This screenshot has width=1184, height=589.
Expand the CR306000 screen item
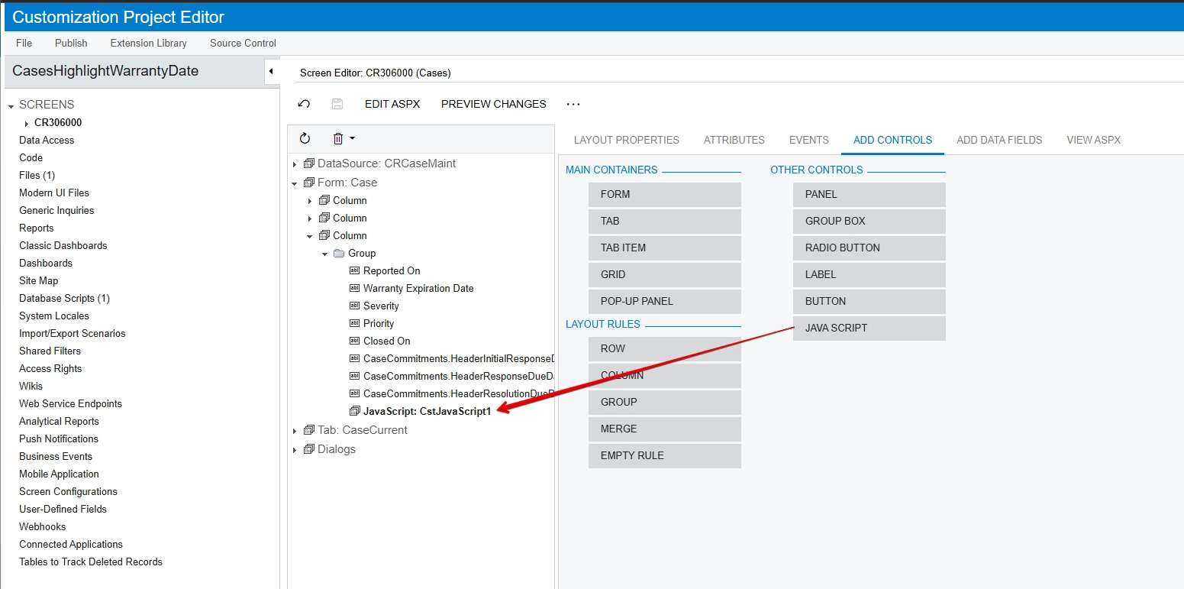pos(27,123)
